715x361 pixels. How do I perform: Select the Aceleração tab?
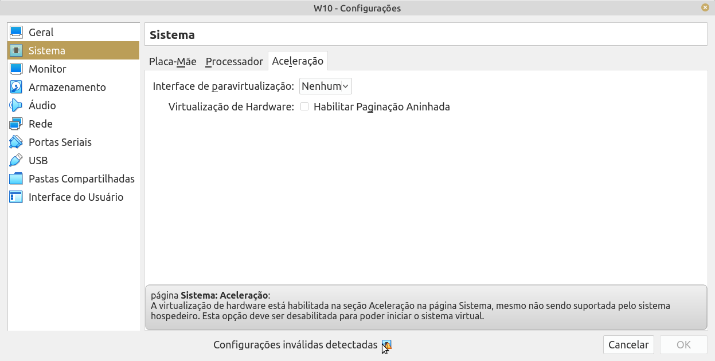click(x=298, y=61)
